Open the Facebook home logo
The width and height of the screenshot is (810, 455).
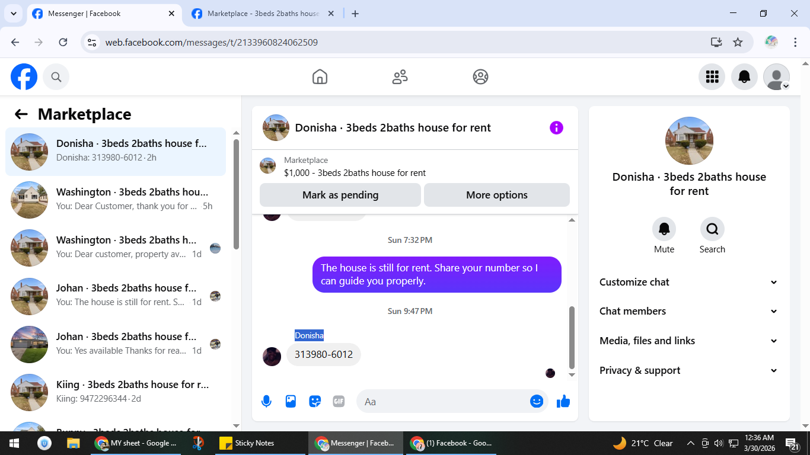pos(24,77)
